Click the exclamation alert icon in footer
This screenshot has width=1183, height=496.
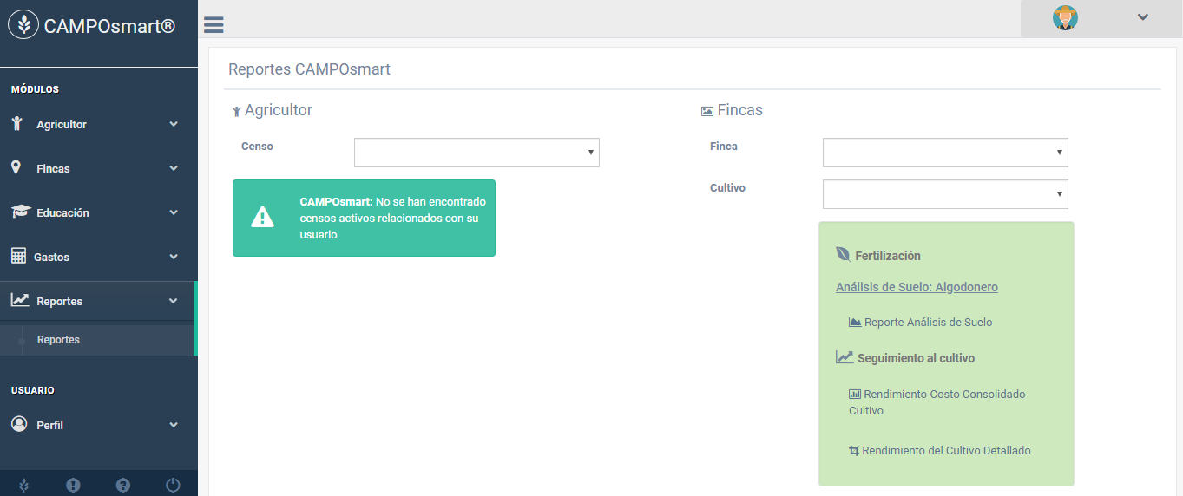coord(73,486)
